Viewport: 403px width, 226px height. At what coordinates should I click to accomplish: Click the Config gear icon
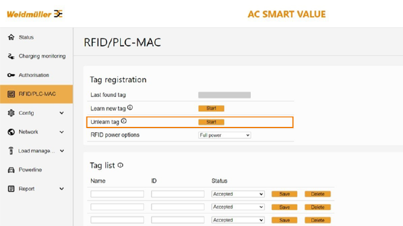pyautogui.click(x=11, y=113)
